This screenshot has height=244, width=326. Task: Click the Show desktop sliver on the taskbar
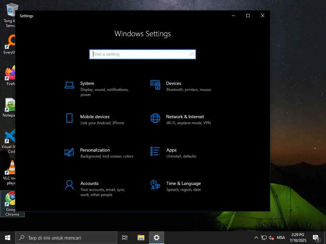tap(325, 238)
